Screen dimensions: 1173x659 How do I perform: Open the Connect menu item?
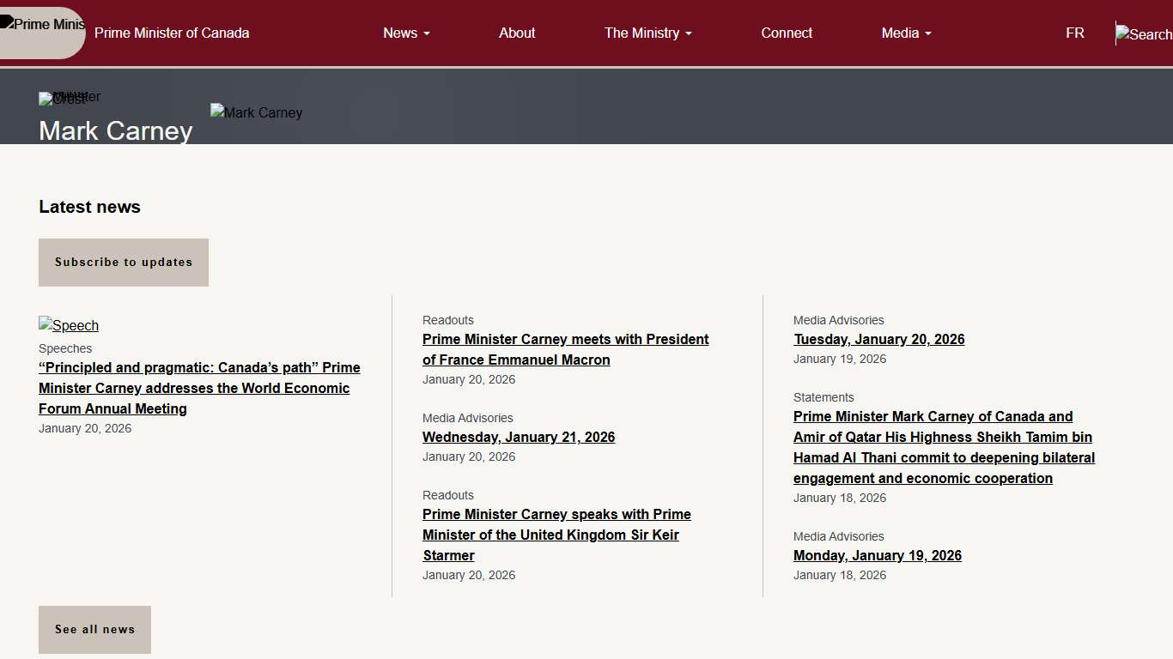click(787, 33)
